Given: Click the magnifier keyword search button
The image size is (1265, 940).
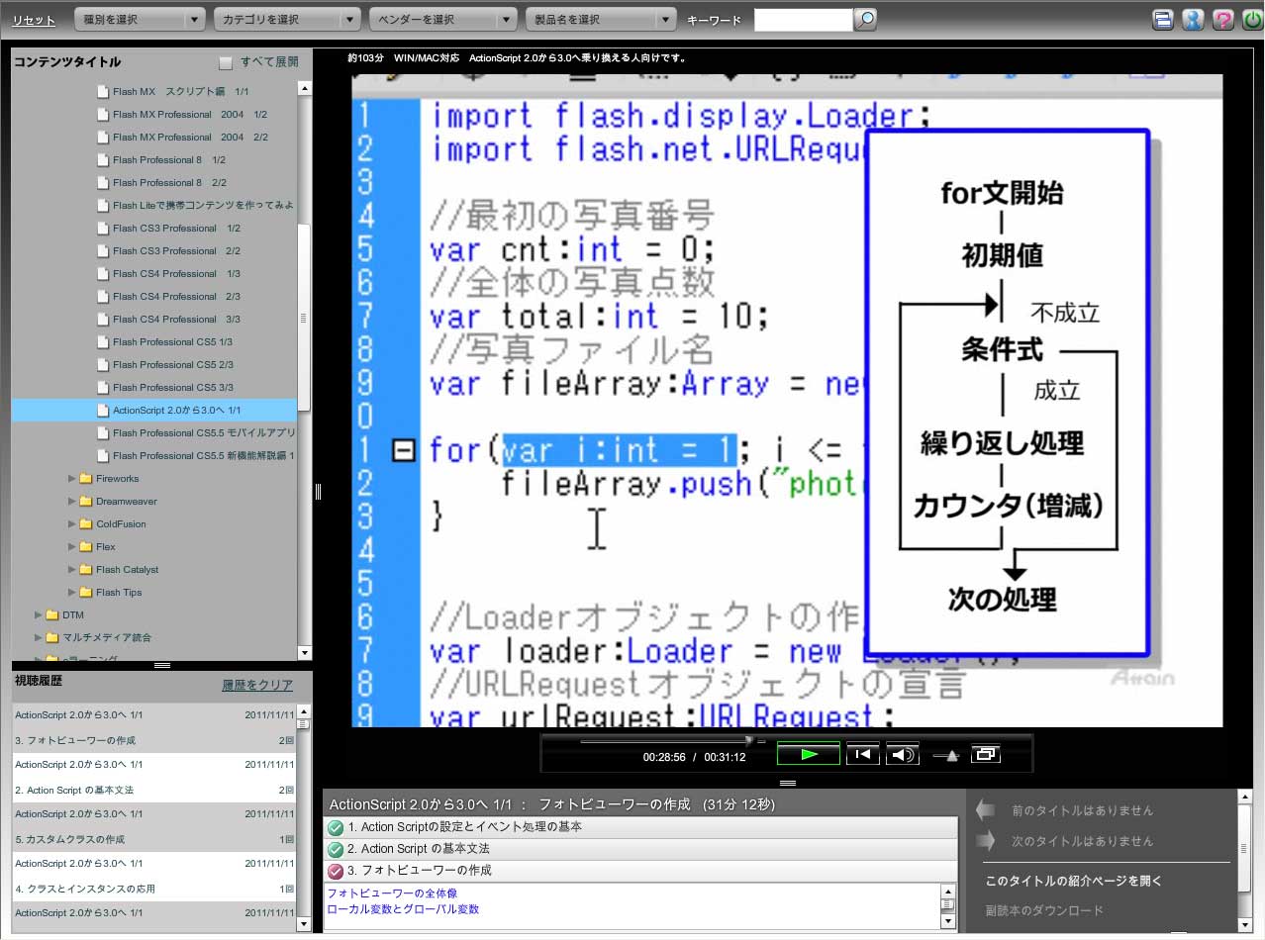Looking at the screenshot, I should 864,20.
